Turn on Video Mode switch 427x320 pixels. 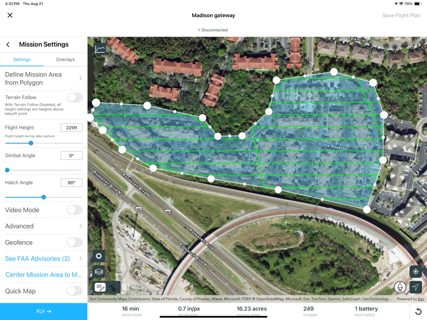pos(75,210)
